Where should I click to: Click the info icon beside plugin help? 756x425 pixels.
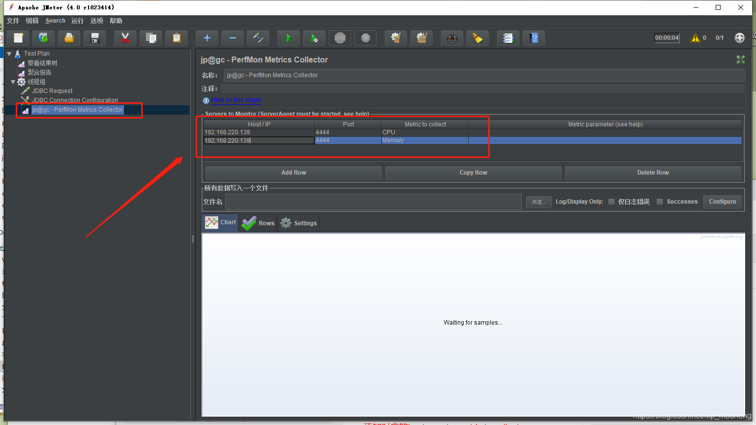coord(206,100)
